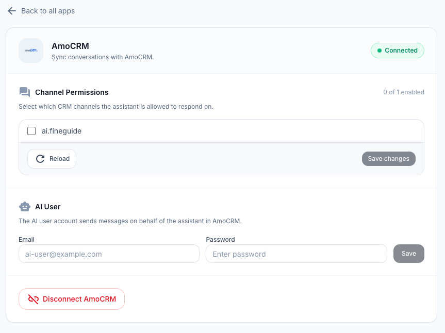The width and height of the screenshot is (445, 333).
Task: Click the circular reload arrow icon
Action: 40,159
